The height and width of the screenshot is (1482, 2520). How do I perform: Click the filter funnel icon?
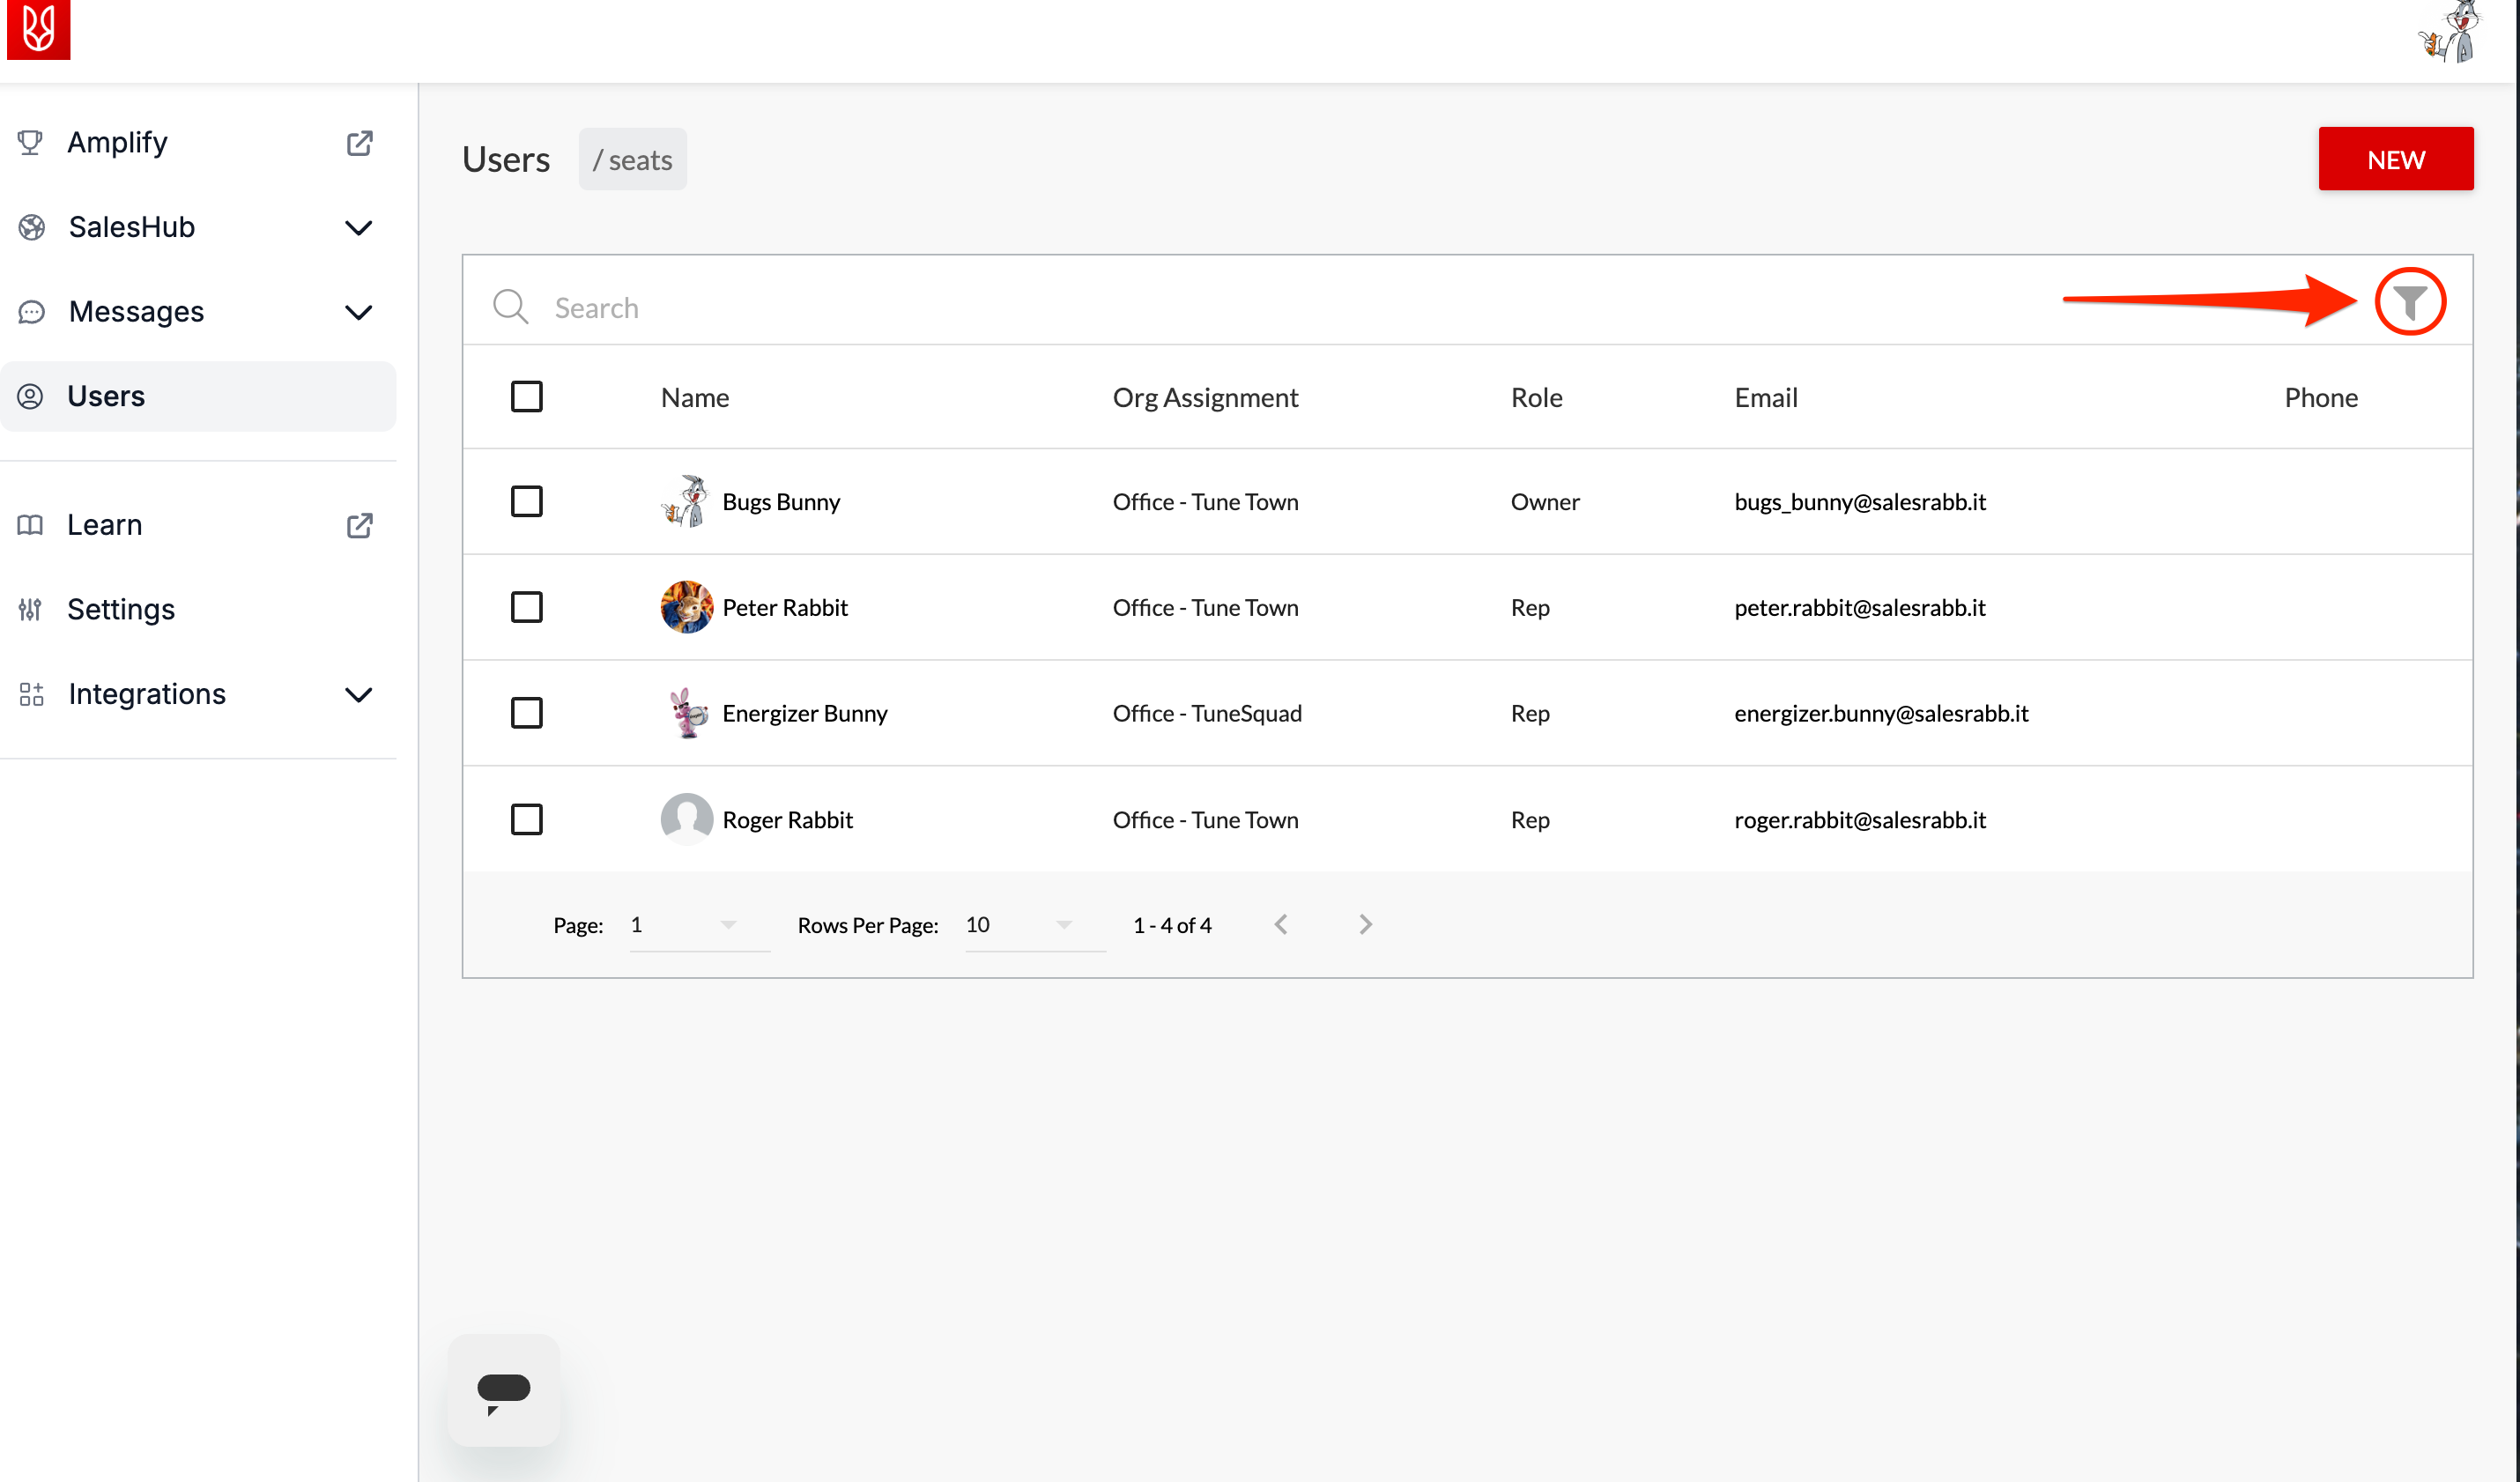point(2409,302)
